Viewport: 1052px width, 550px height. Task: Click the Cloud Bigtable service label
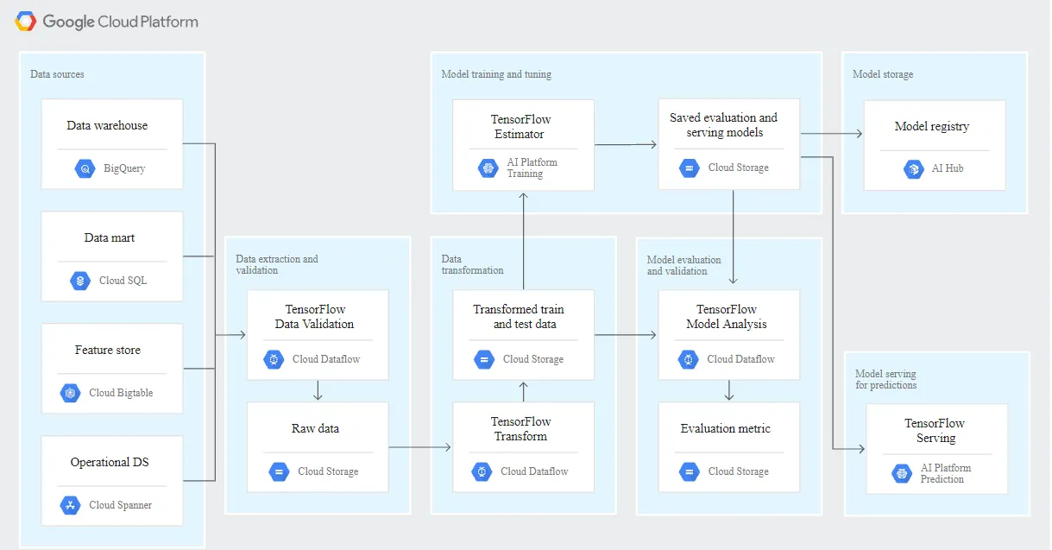[121, 393]
